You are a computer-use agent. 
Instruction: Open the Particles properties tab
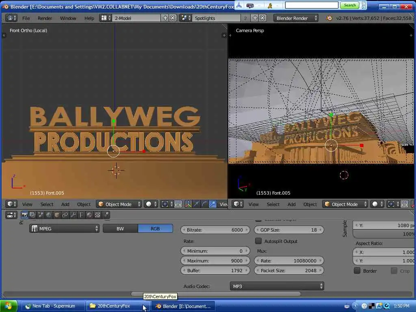[x=106, y=215]
